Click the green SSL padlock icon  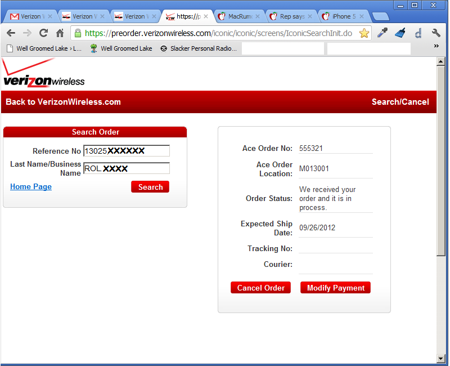[78, 33]
